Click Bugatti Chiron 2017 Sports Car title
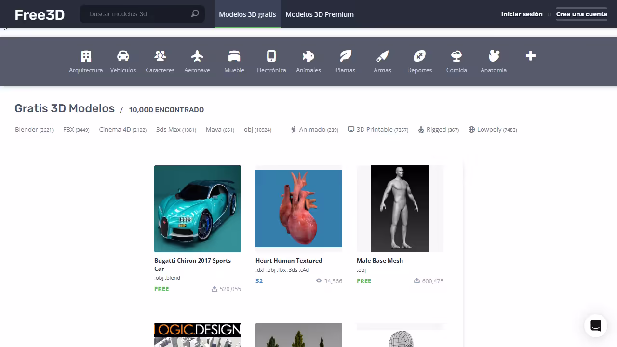The image size is (617, 347). 193,265
